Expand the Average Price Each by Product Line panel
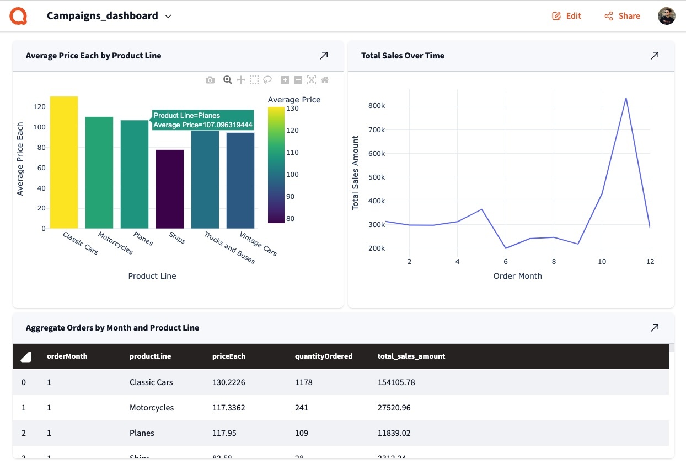 click(x=324, y=56)
